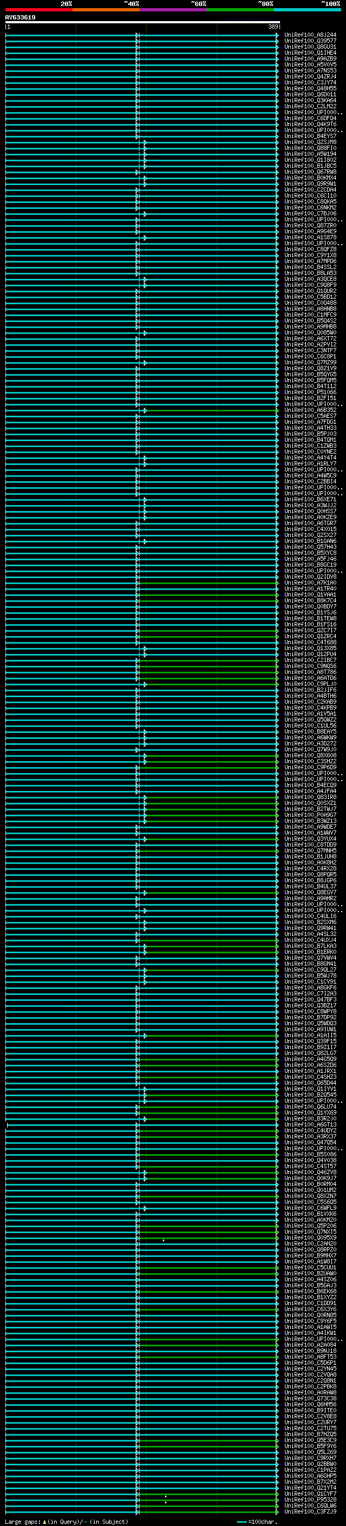Select label UniRef100_Q4ZRJ4
The width and height of the screenshot is (346, 1526).
coord(310,76)
